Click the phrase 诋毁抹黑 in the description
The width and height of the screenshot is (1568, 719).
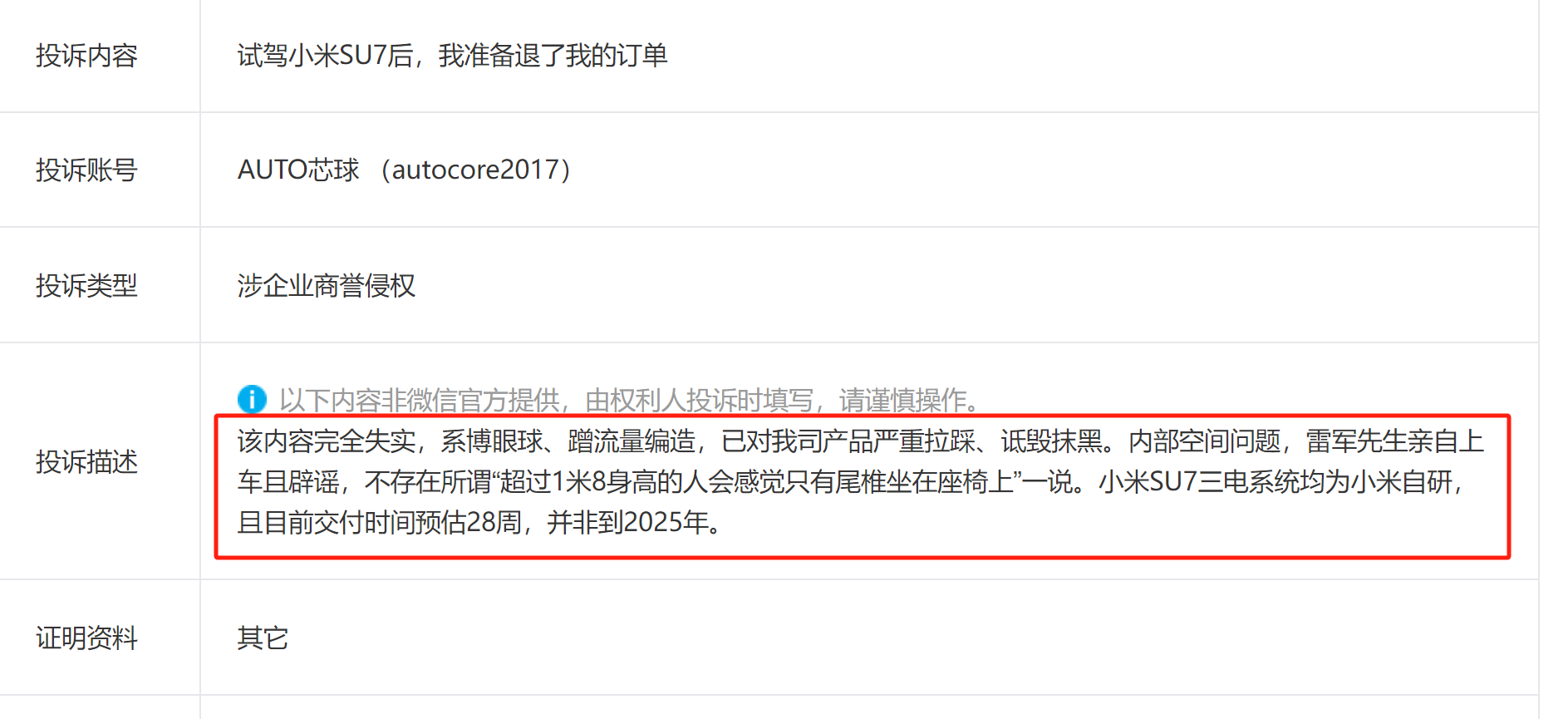coord(1051,441)
